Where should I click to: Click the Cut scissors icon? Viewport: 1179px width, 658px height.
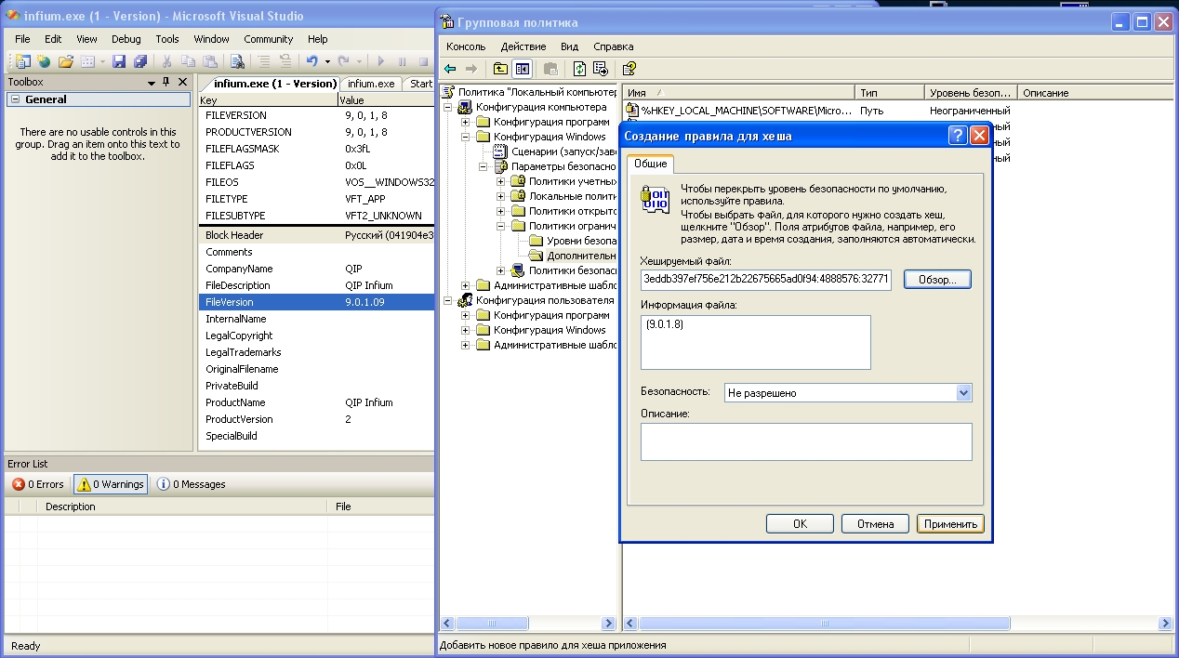pyautogui.click(x=167, y=61)
